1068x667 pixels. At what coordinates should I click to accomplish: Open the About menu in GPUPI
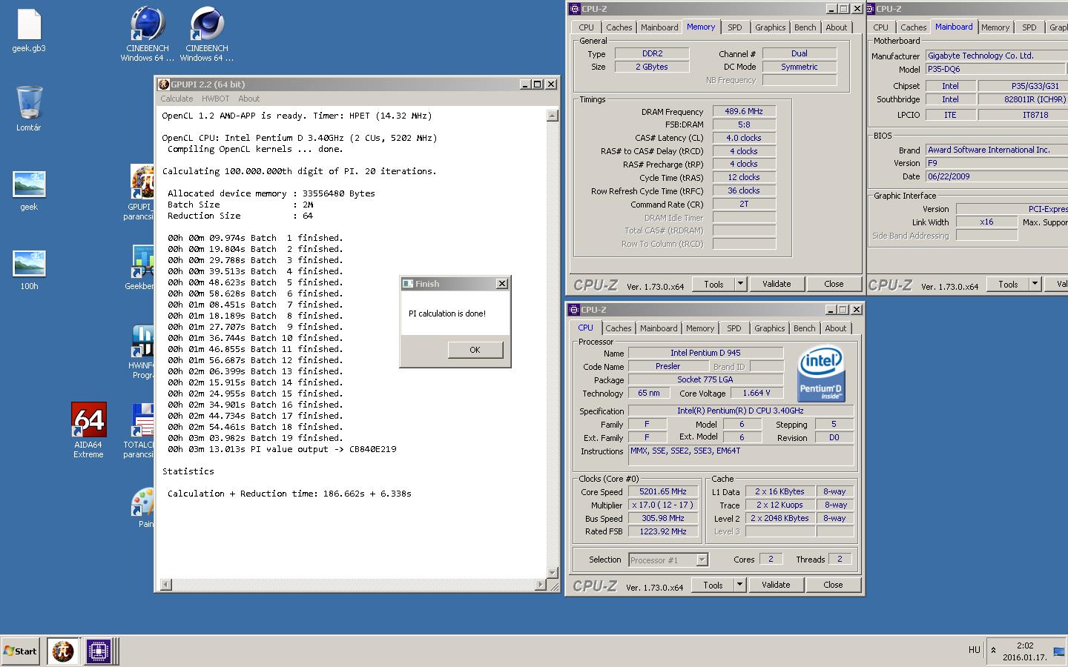[249, 99]
